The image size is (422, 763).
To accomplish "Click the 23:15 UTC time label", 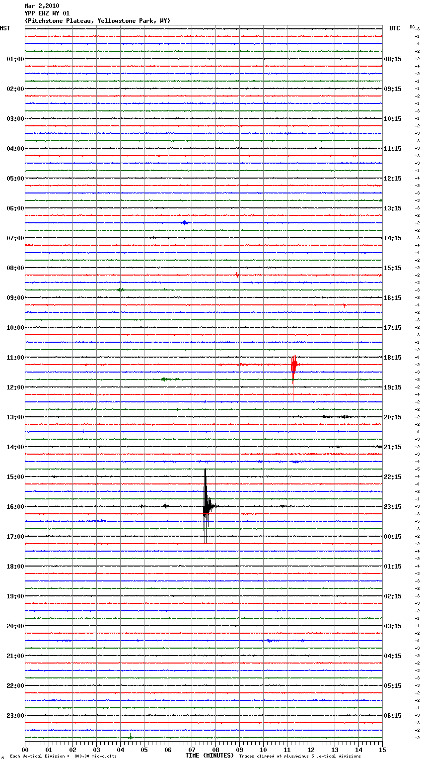I will click(393, 507).
